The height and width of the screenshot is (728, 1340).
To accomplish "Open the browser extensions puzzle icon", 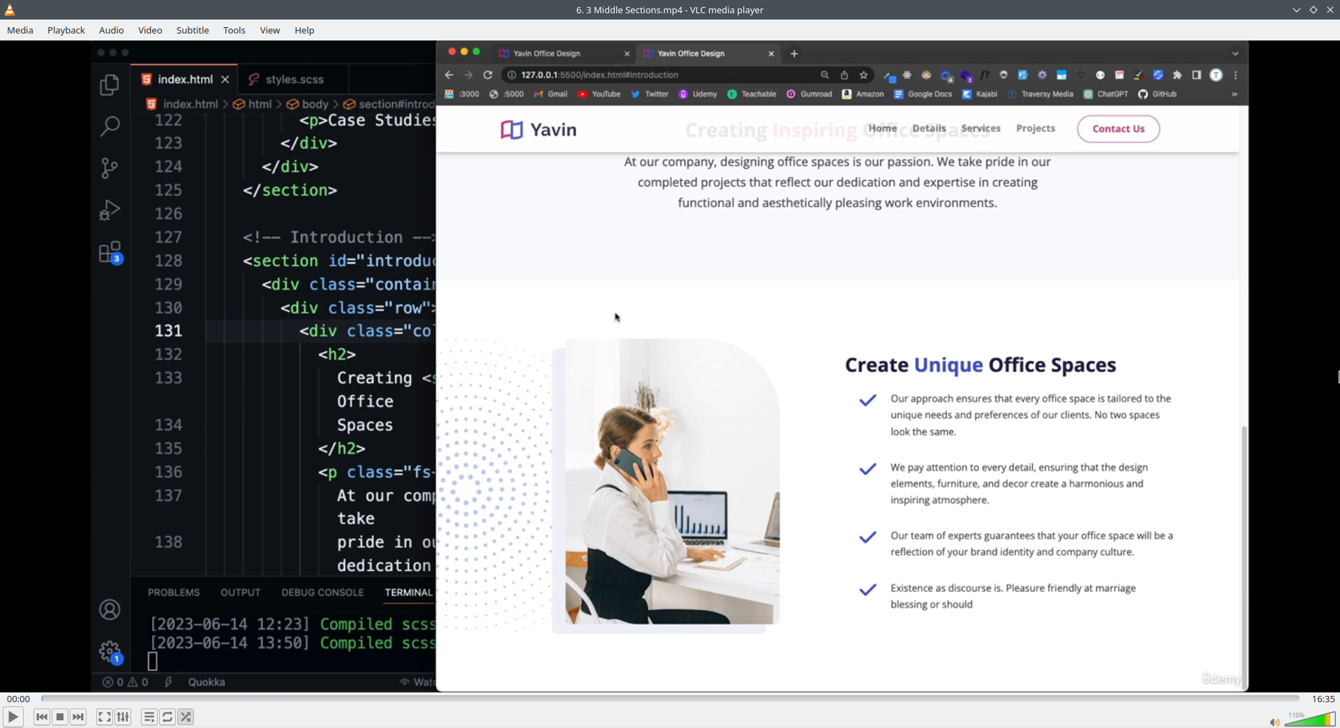I will point(1177,75).
